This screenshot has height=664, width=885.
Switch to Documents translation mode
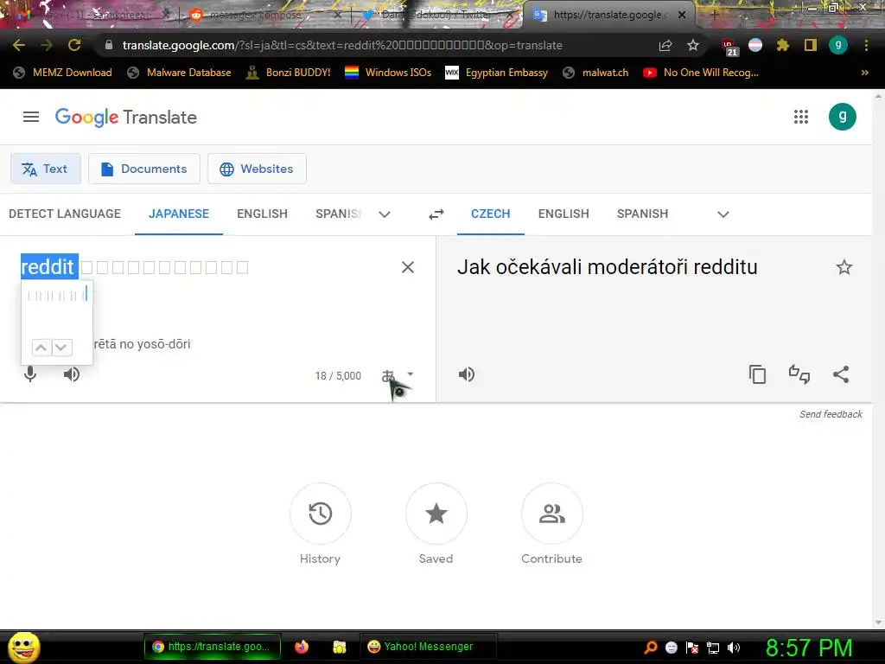[x=144, y=169]
